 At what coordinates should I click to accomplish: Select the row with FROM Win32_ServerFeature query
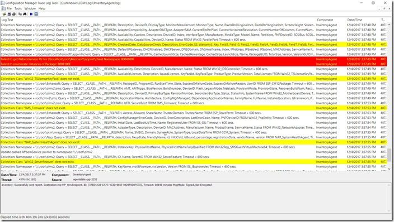pos(194,157)
